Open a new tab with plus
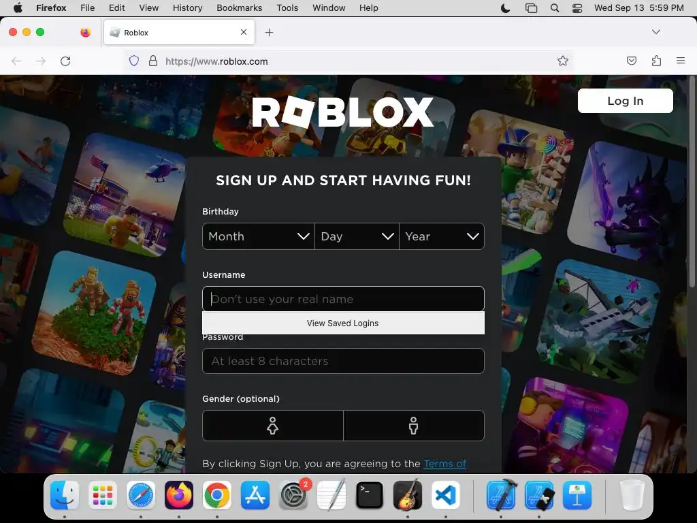The width and height of the screenshot is (697, 523). tap(269, 33)
